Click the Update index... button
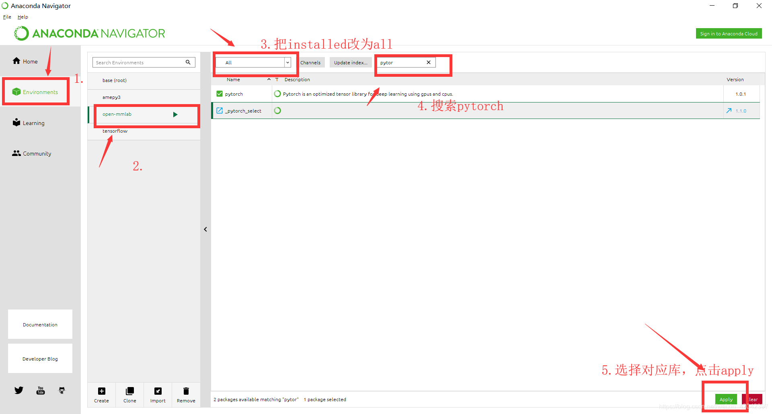This screenshot has width=772, height=414. (x=351, y=62)
